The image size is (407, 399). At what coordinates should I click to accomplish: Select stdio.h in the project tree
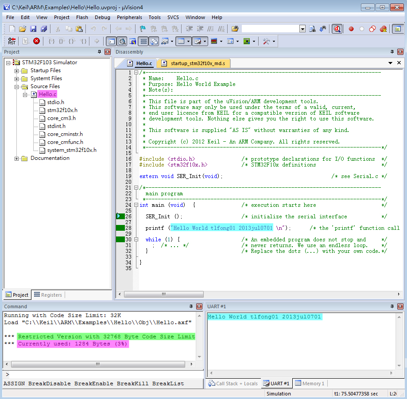click(55, 102)
